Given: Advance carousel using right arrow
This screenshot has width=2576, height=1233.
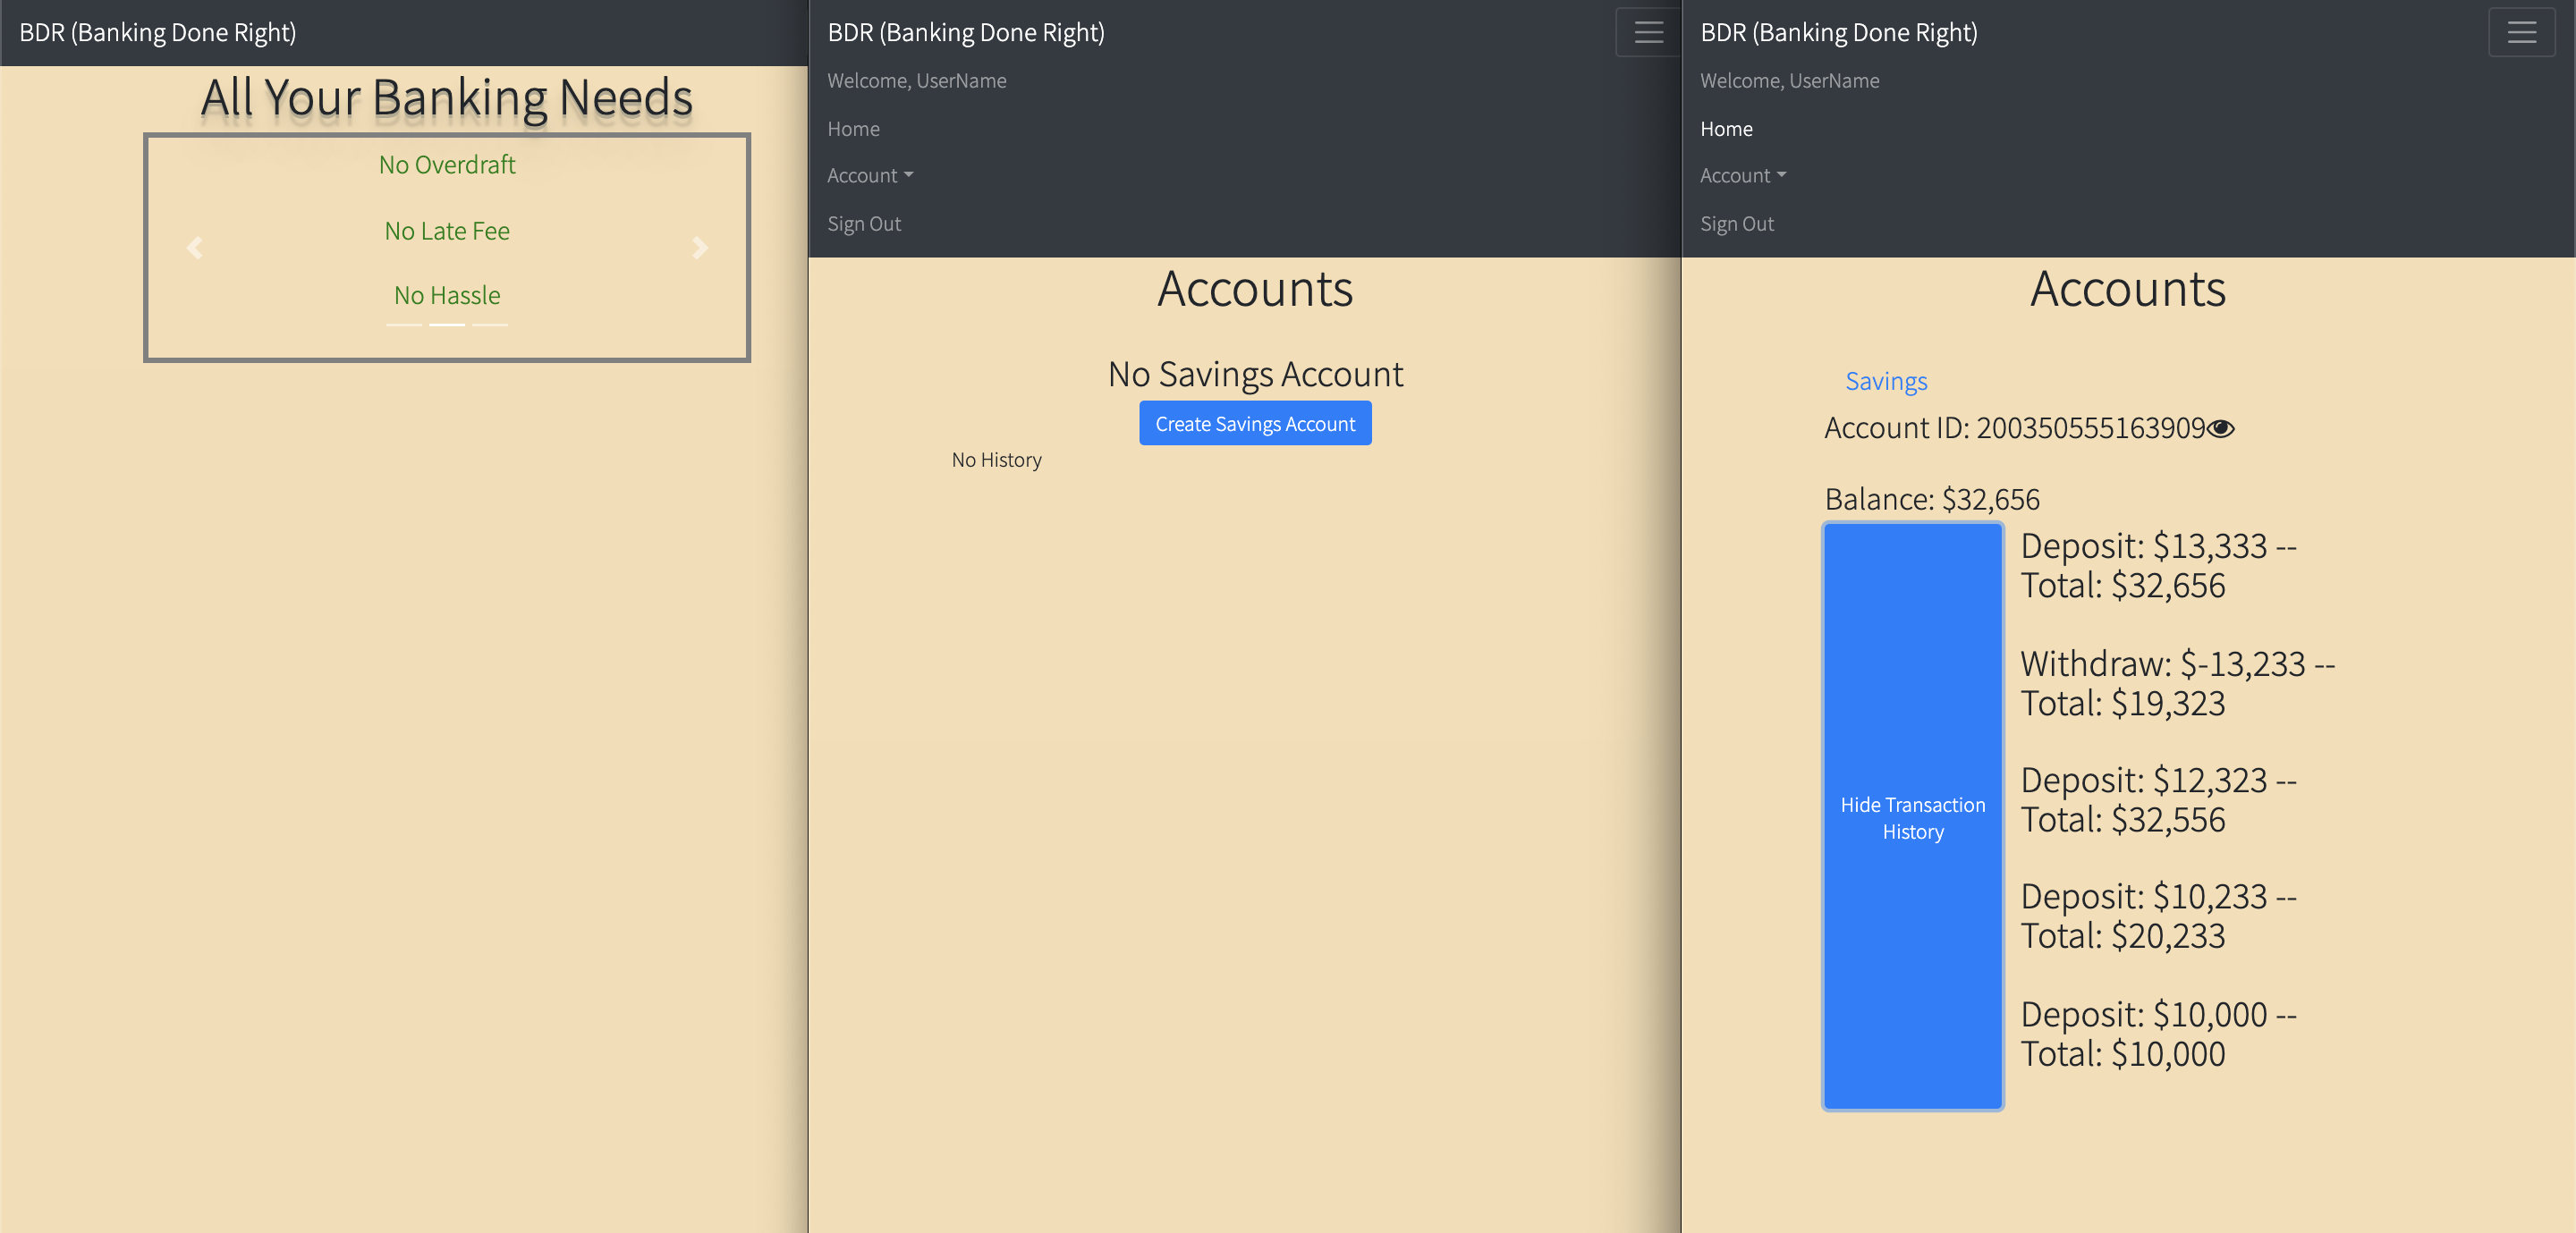Looking at the screenshot, I should 700,248.
